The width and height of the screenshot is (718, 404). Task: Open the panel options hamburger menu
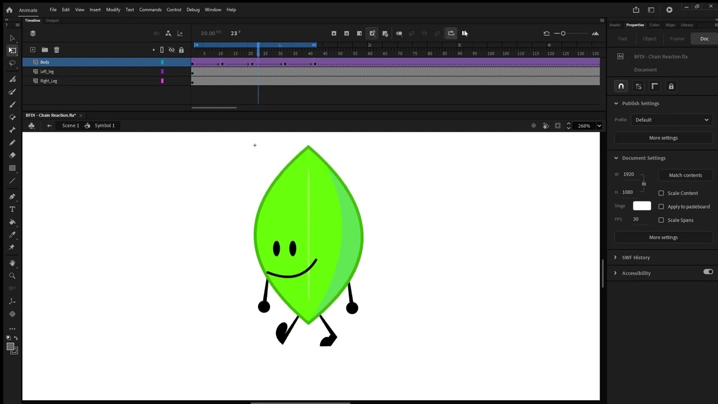602,21
